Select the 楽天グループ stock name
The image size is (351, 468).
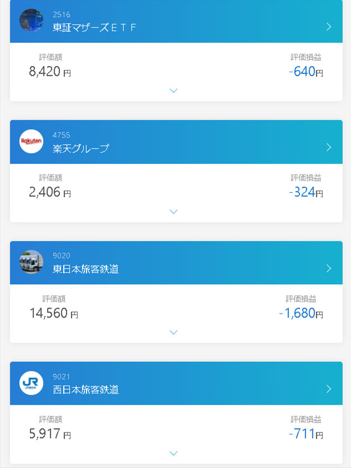pos(81,148)
